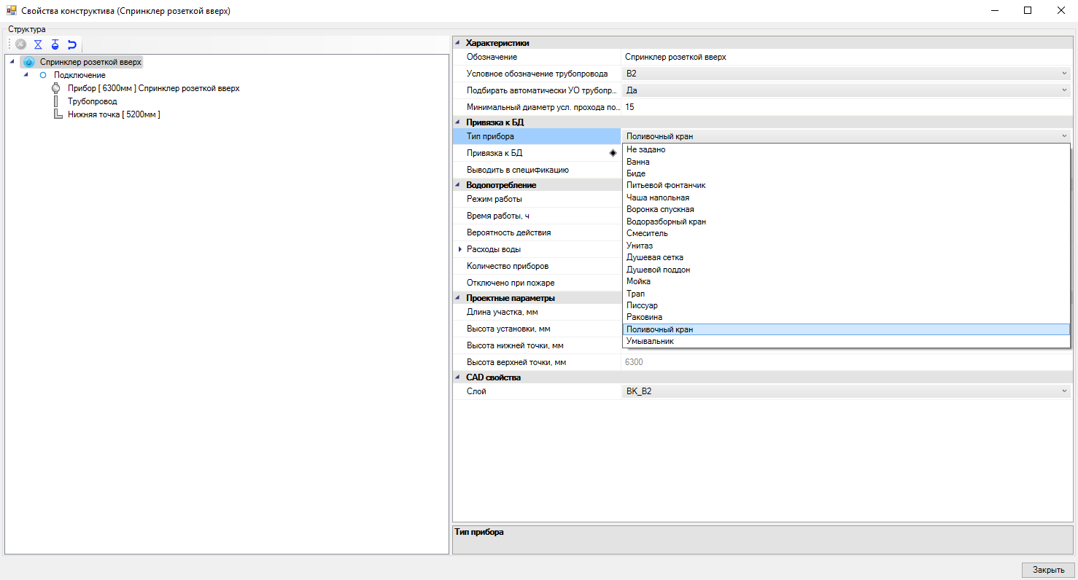Select the Трубопровод tree item
The height and width of the screenshot is (580, 1078).
tap(92, 101)
